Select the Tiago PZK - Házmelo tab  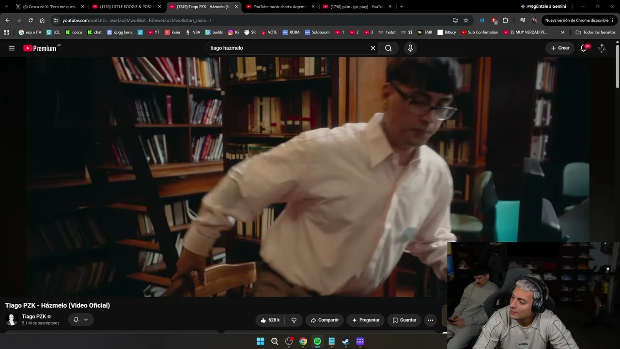click(x=203, y=7)
